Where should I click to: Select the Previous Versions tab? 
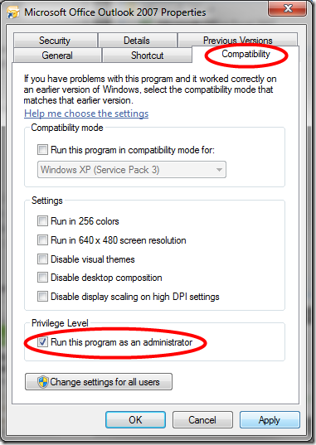(237, 40)
